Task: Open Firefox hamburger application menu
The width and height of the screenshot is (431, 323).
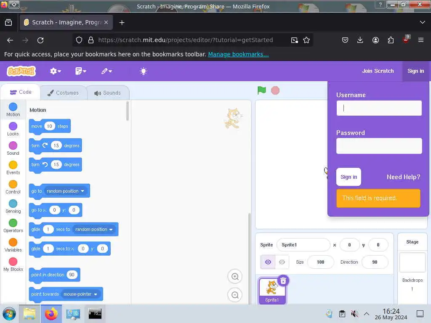Action: coord(420,40)
